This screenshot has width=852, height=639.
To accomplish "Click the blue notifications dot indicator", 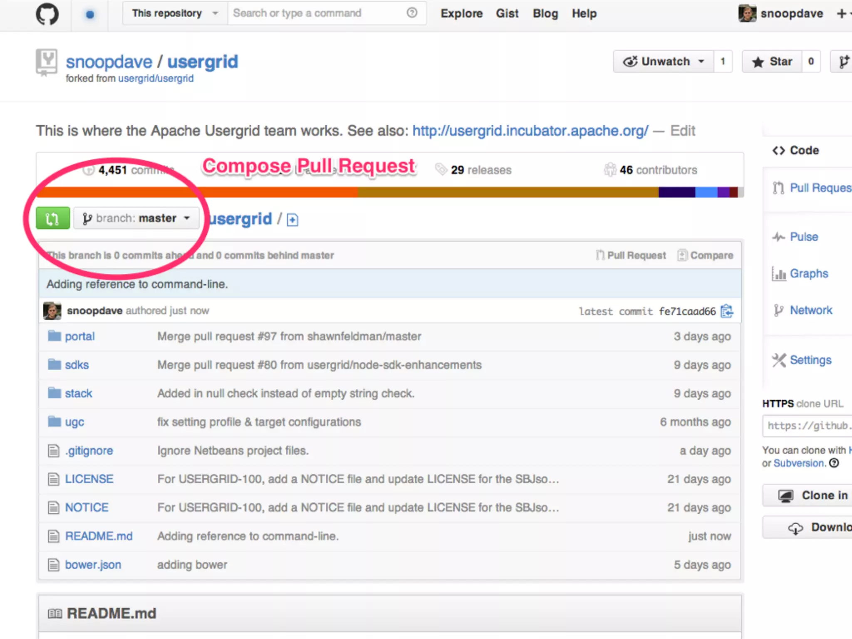I will [x=90, y=15].
